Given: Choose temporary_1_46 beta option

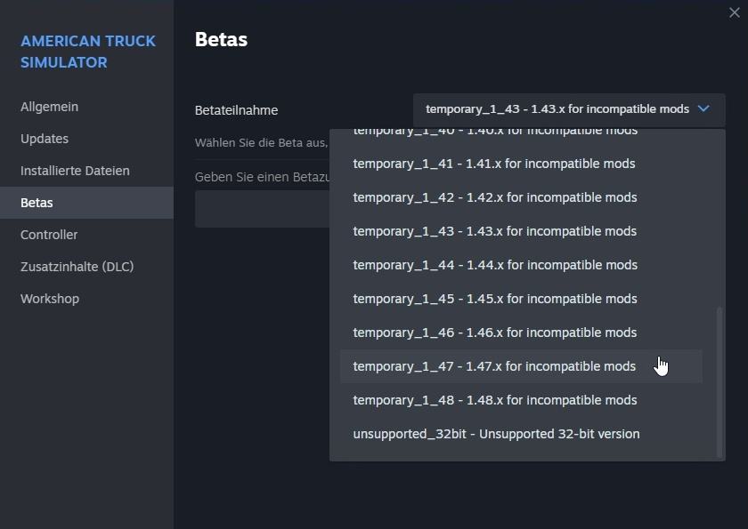Looking at the screenshot, I should pos(521,333).
